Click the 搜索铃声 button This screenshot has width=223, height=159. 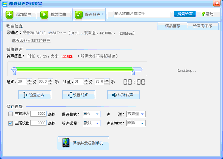[185, 14]
